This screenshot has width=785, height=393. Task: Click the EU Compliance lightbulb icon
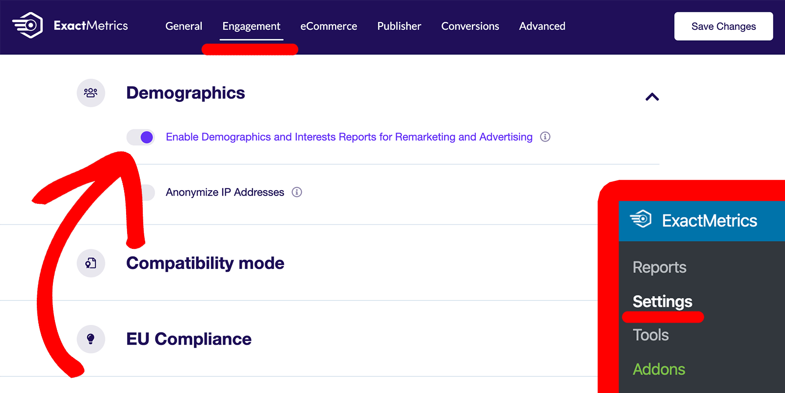coord(91,339)
